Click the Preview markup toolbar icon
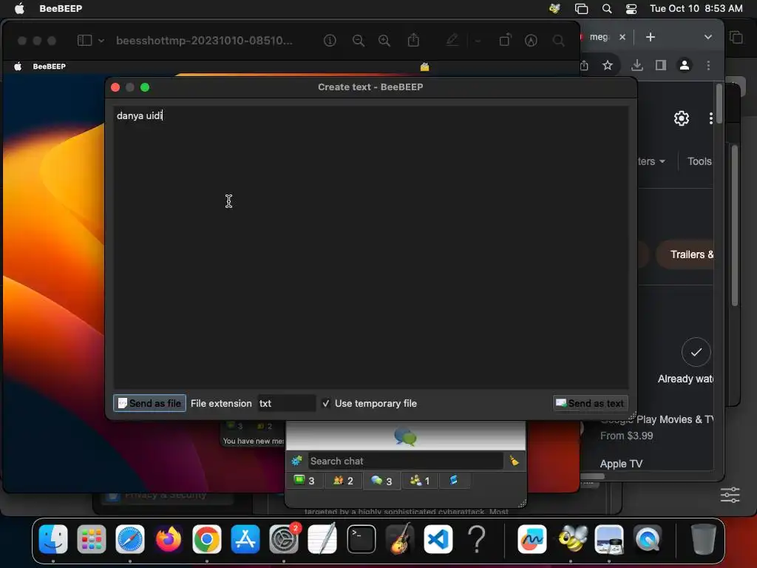The image size is (757, 568). (531, 41)
